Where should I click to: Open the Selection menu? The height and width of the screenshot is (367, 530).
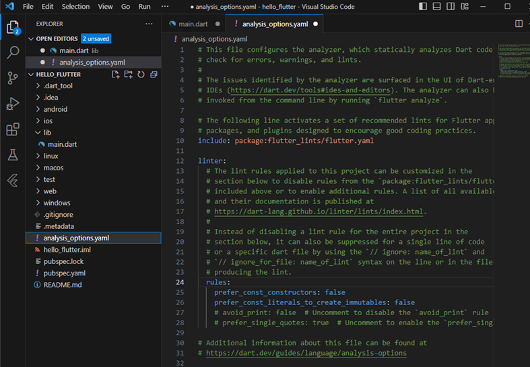coord(75,7)
